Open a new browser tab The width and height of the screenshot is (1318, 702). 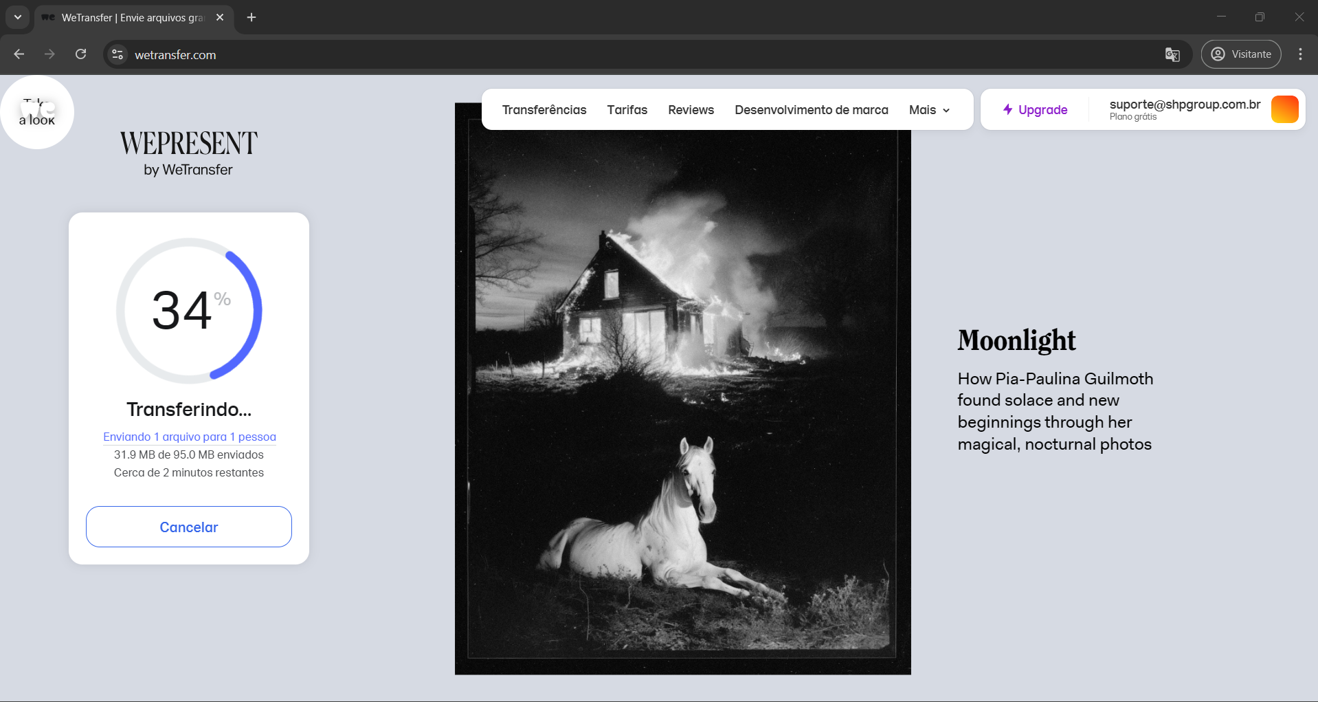click(252, 17)
